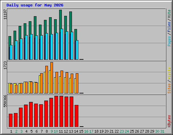Image resolution: width=173 pixels, height=135 pixels.
Task: Click day 8 on the x-axis
Action: pyautogui.click(x=47, y=131)
